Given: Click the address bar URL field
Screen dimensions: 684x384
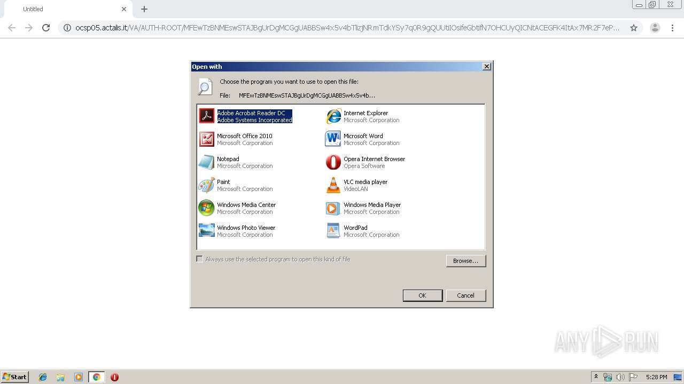Looking at the screenshot, I should point(347,28).
